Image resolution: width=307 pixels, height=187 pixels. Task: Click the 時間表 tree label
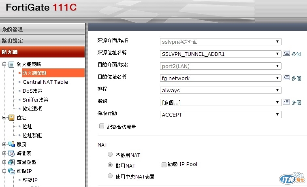pyautogui.click(x=24, y=153)
